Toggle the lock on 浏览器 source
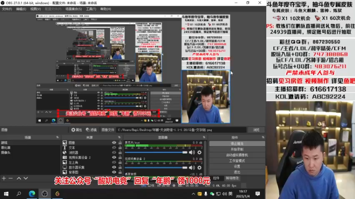355x199 pixels. (120, 153)
